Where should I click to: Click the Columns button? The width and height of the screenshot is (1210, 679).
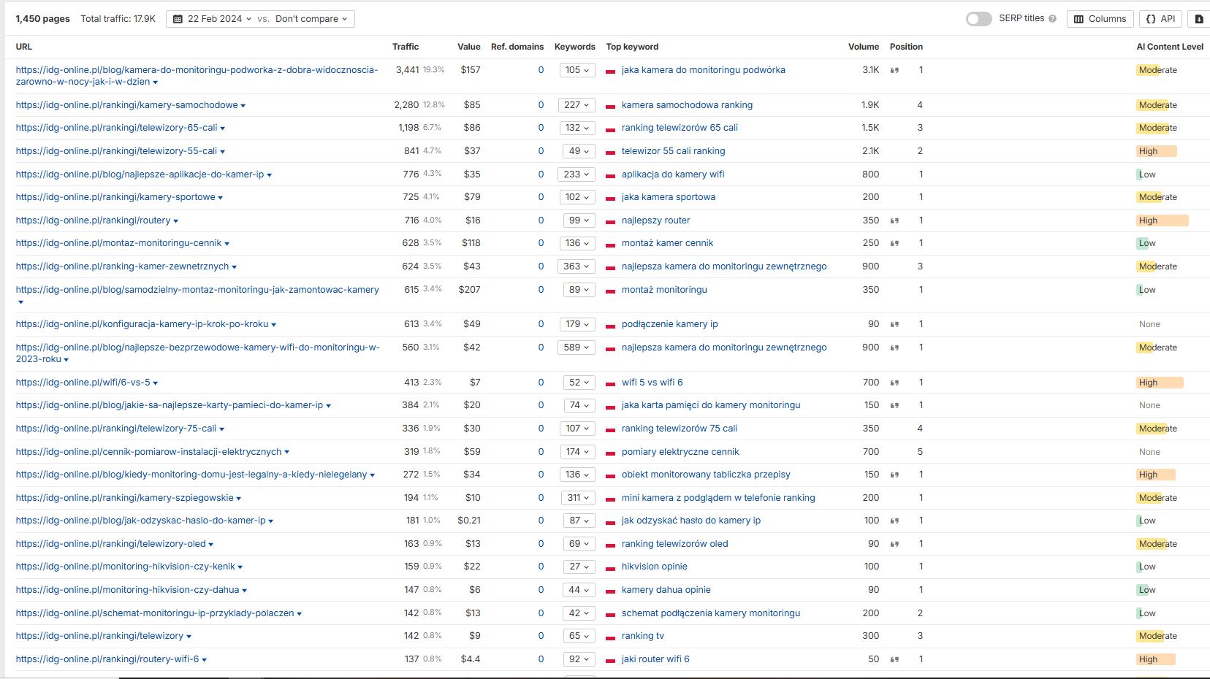pos(1099,18)
